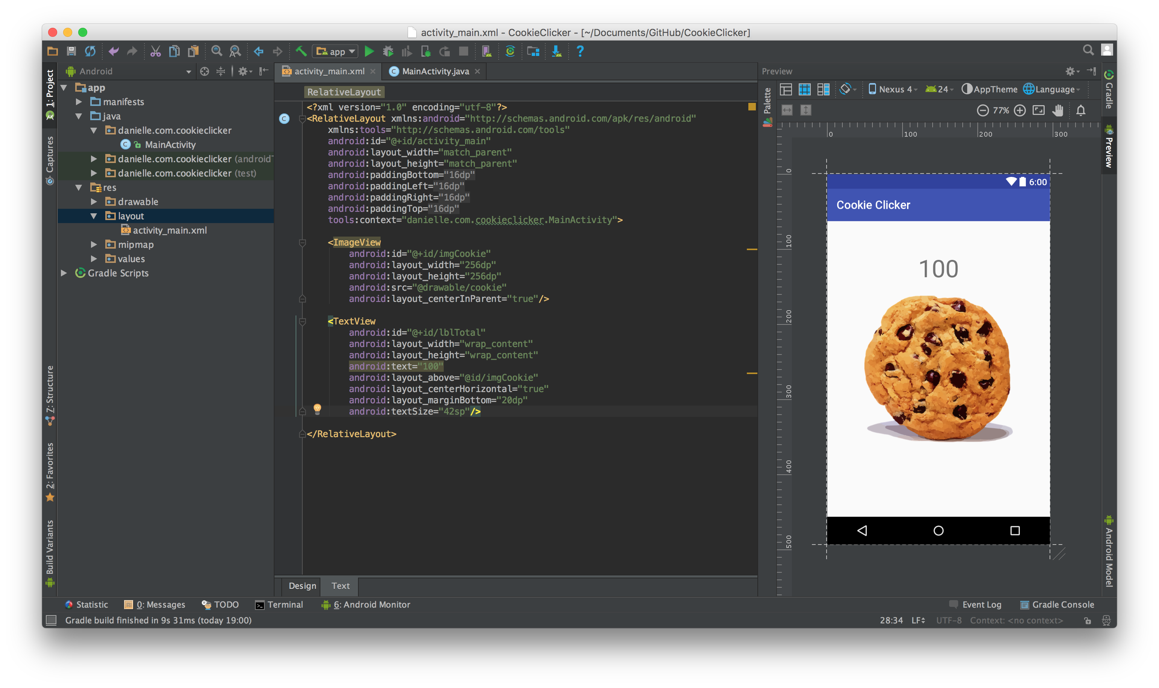The width and height of the screenshot is (1159, 688).
Task: Click the activity_main.xml file in layout
Action: 168,230
